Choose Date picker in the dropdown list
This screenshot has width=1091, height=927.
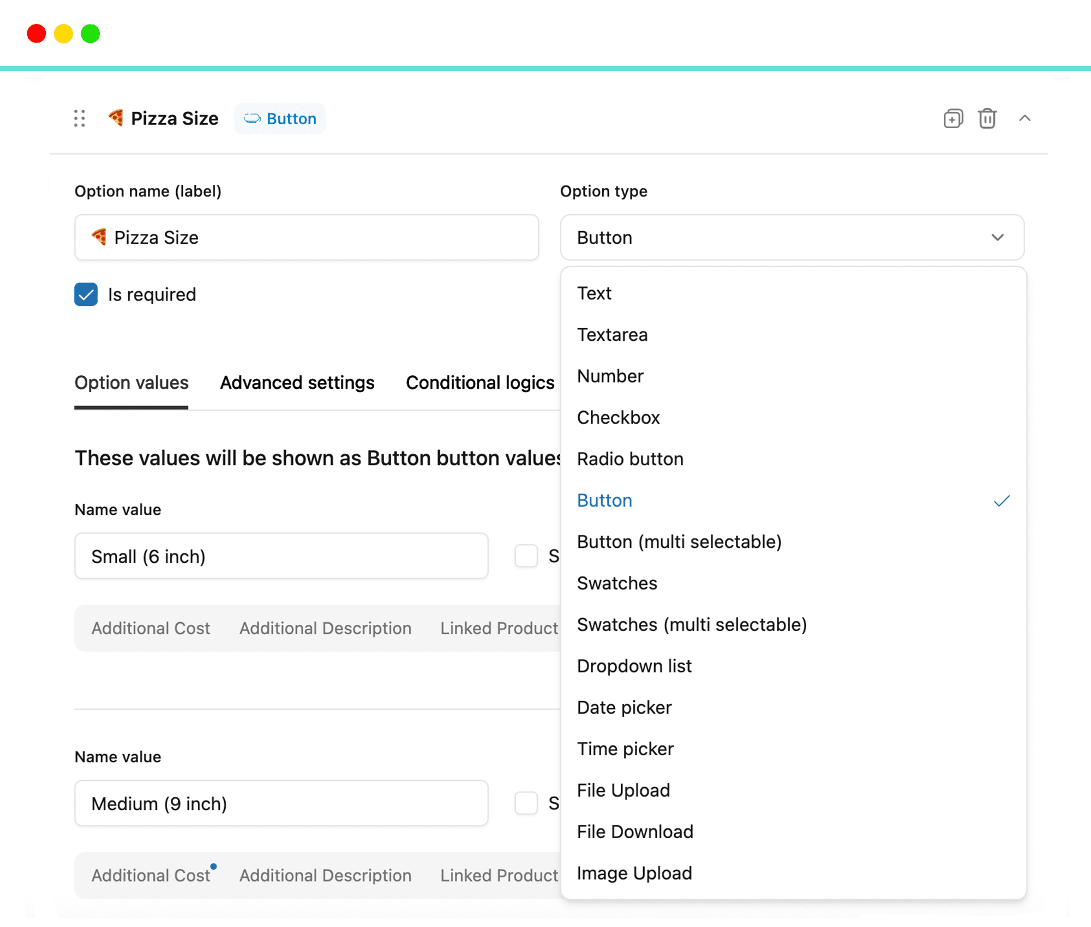[624, 707]
